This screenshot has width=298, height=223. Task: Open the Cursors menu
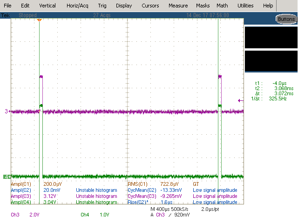[x=150, y=6]
